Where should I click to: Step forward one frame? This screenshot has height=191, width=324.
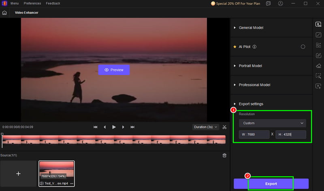[x=123, y=127]
